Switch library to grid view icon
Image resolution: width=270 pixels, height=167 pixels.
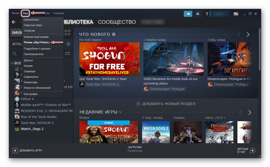[67, 32]
